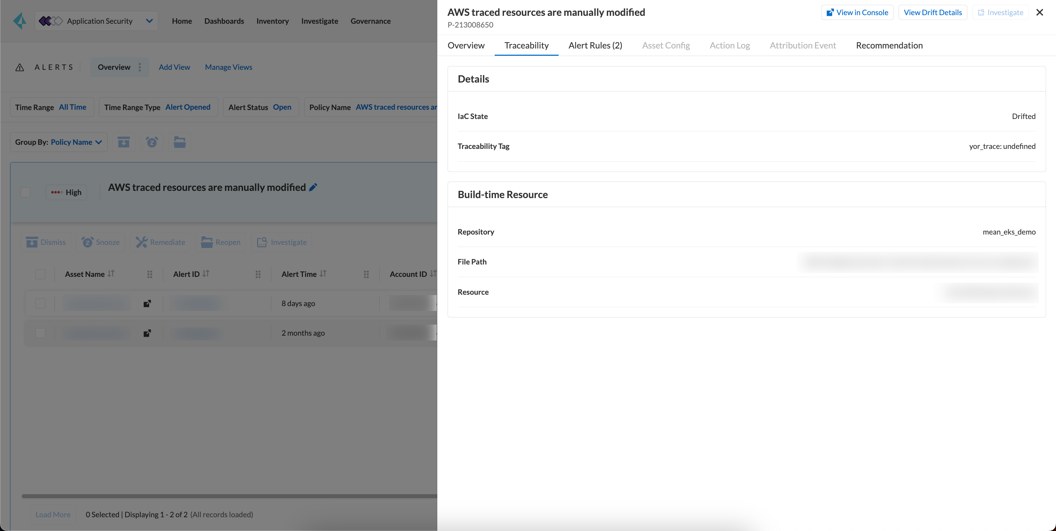
Task: Click the Investigate button in side panel header
Action: (x=1001, y=12)
